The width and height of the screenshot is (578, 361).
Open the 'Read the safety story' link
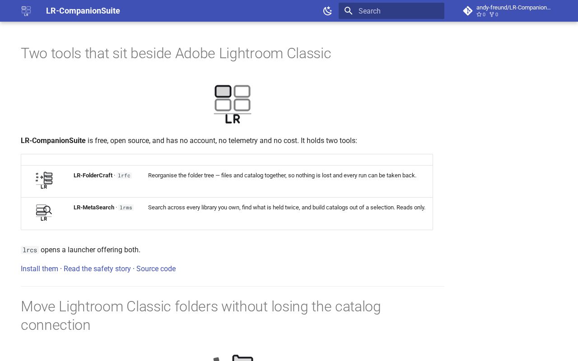[97, 269]
